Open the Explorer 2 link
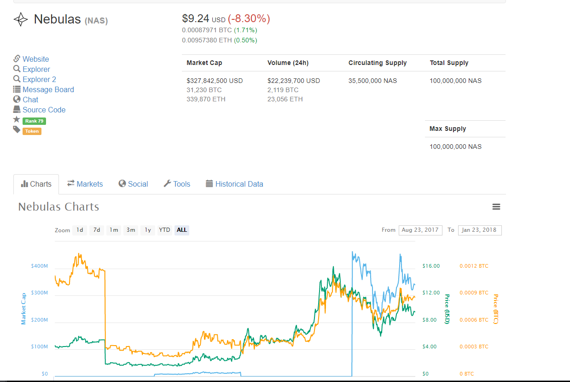The width and height of the screenshot is (570, 382). click(x=39, y=79)
